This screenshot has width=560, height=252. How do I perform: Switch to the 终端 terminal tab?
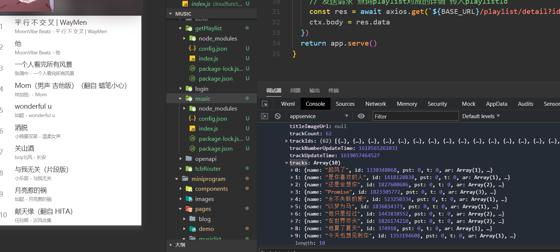pyautogui.click(x=333, y=90)
